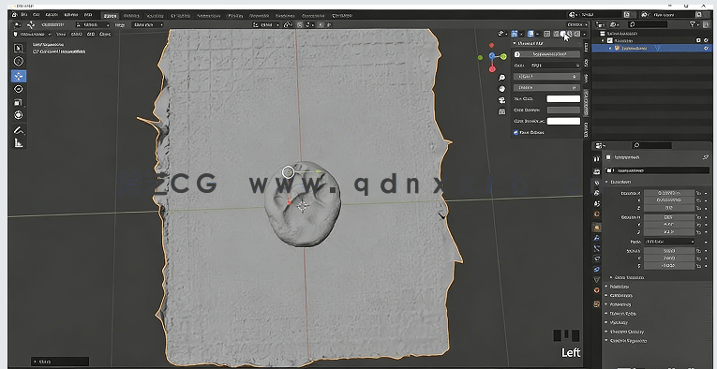
Task: Switch to rendered viewport shading
Action: 577,34
